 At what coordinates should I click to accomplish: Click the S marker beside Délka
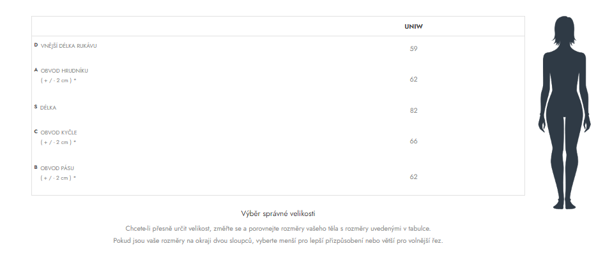(x=36, y=107)
